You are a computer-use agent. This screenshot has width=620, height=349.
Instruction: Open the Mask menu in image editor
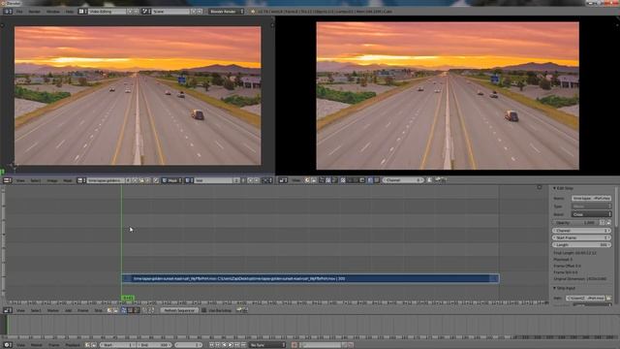click(68, 180)
